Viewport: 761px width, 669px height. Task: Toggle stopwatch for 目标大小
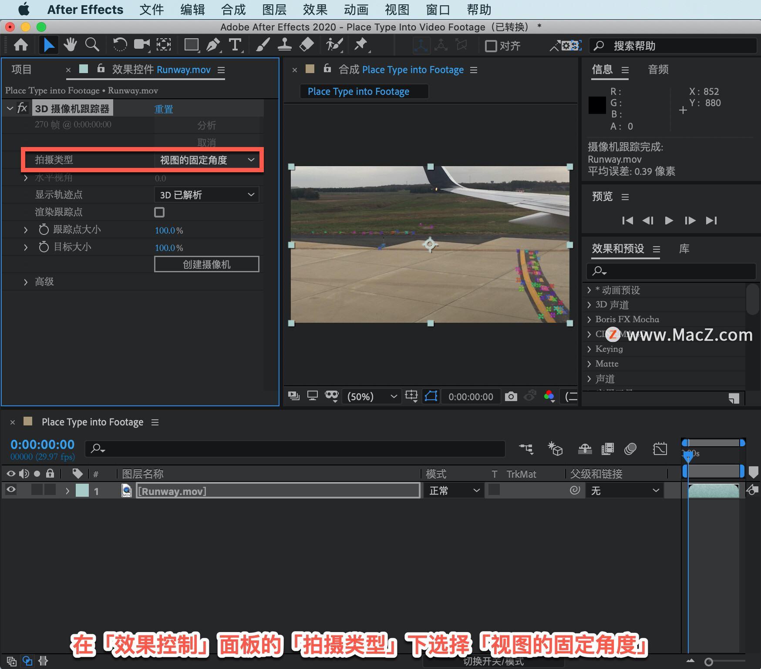pyautogui.click(x=44, y=247)
